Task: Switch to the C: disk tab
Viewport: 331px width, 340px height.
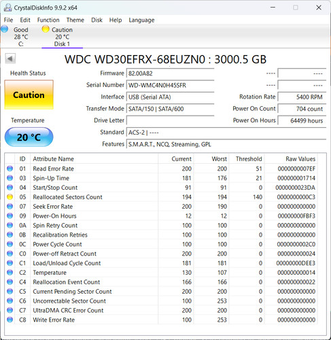Action: (x=20, y=37)
